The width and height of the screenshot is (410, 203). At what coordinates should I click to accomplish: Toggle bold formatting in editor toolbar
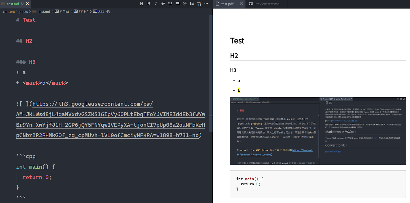click(149, 4)
